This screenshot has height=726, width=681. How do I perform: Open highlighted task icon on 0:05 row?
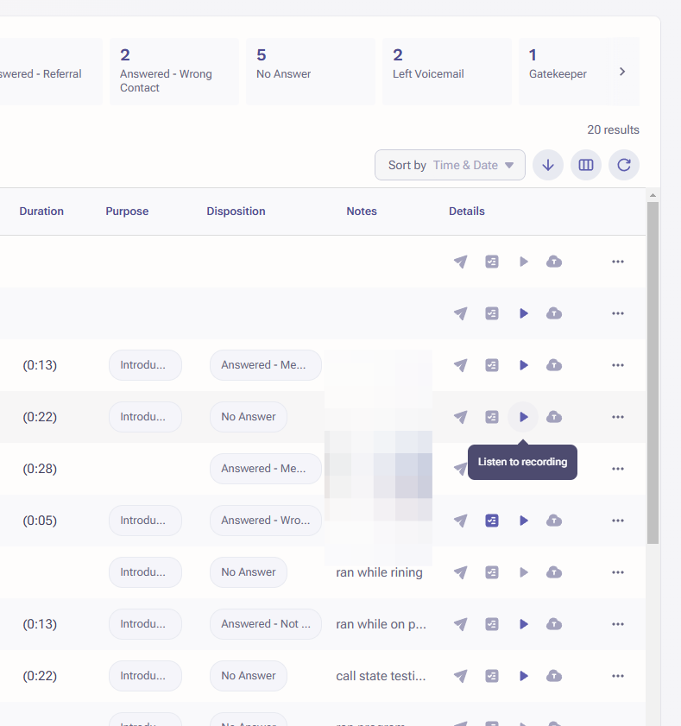[x=492, y=521]
